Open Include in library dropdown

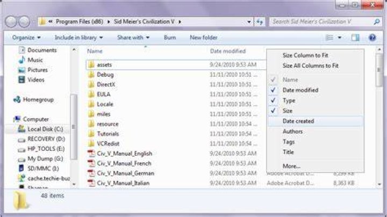tap(78, 38)
